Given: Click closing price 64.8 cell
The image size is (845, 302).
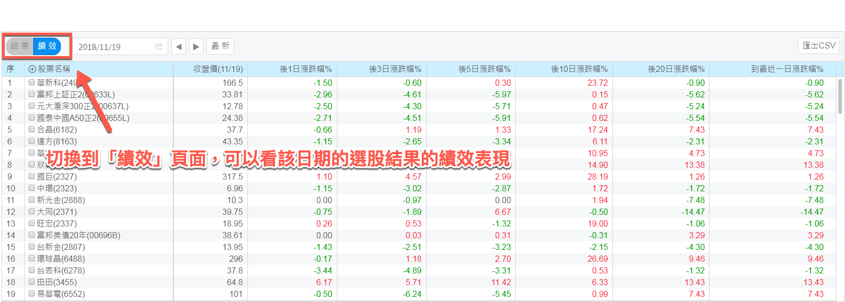Looking at the screenshot, I should click(235, 282).
